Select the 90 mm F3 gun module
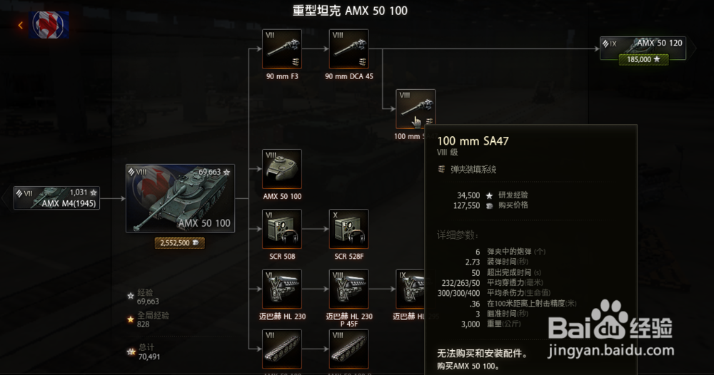This screenshot has width=714, height=375. pyautogui.click(x=282, y=49)
